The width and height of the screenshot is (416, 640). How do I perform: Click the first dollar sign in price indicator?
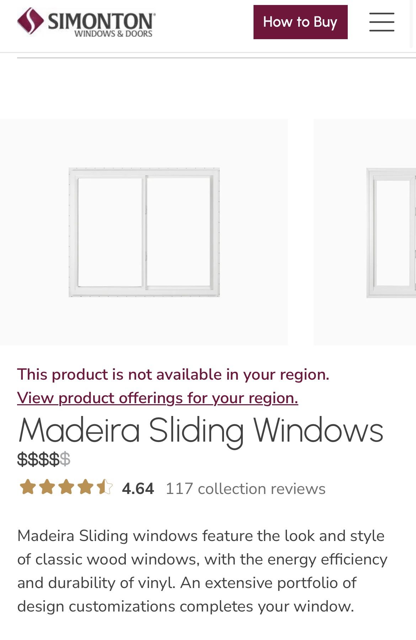tap(22, 461)
